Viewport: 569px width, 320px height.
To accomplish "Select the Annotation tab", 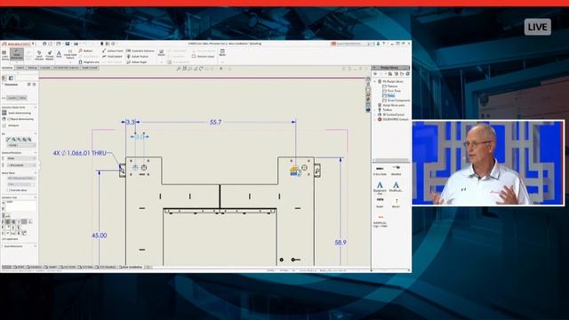I will point(7,68).
